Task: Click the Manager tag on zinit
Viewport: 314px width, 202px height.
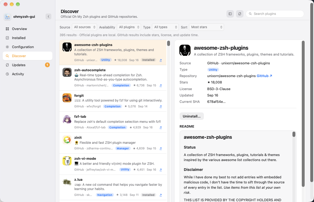Action: pyautogui.click(x=123, y=148)
